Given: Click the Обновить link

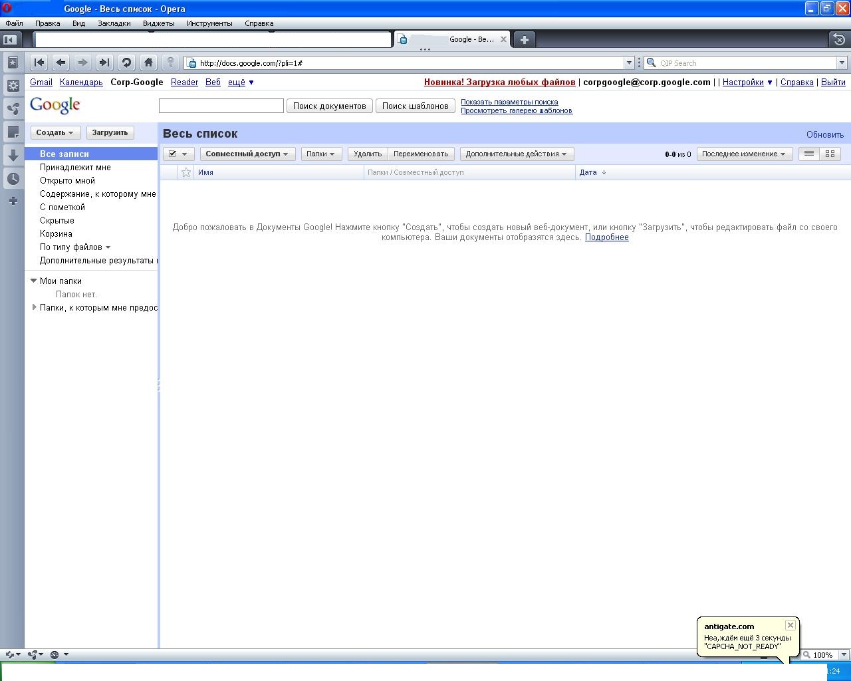Looking at the screenshot, I should [825, 134].
